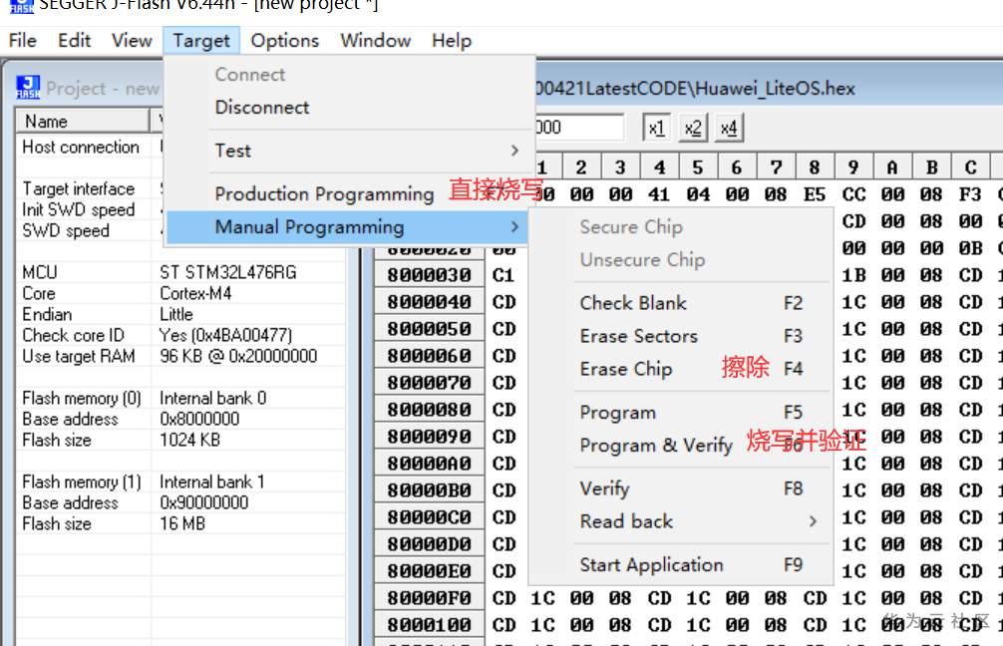Click the Huawei_LiteOS.hex window title

point(695,89)
